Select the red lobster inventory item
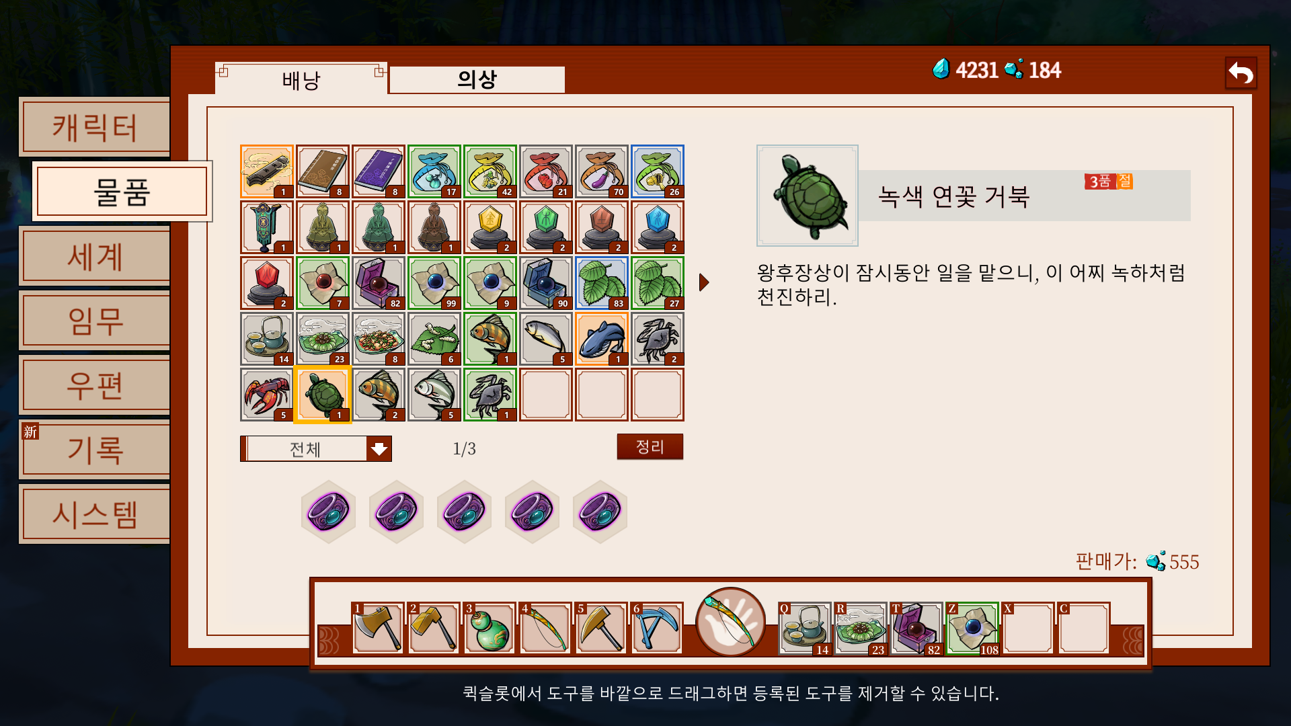 coord(267,395)
